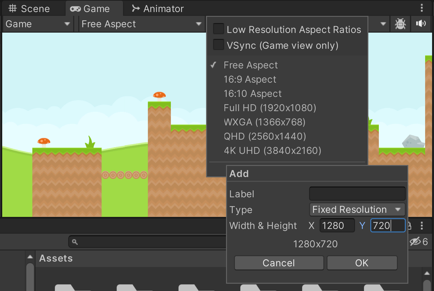Open the dropdown arrow left of bug icon
Screen dimensions: 434x291
coord(383,24)
